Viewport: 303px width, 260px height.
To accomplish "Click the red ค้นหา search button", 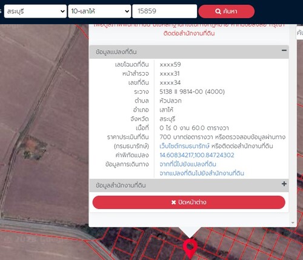I will 227,12.
